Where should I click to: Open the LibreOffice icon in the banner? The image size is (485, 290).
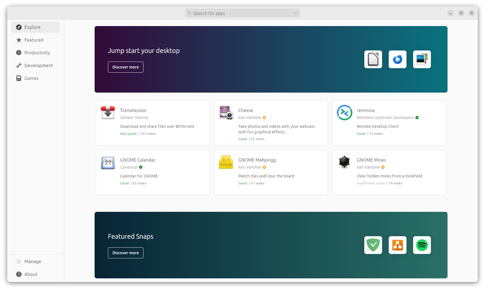(373, 59)
